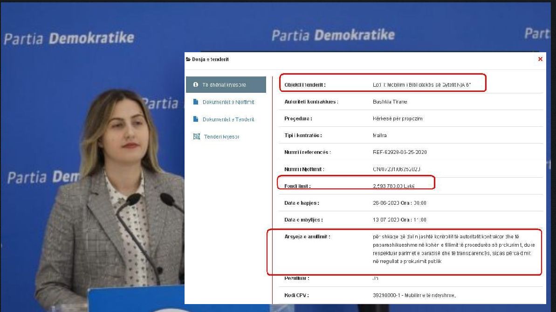556x312 pixels.
Task: Open the Dokumentet e Njoftimit tab
Action: point(228,102)
